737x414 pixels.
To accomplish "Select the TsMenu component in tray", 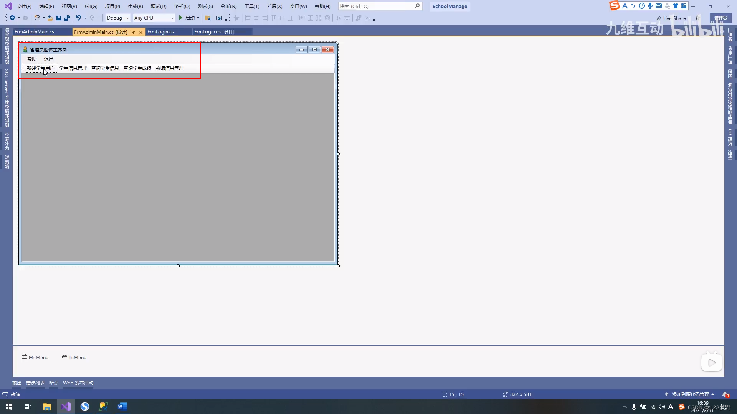I will click(x=74, y=357).
